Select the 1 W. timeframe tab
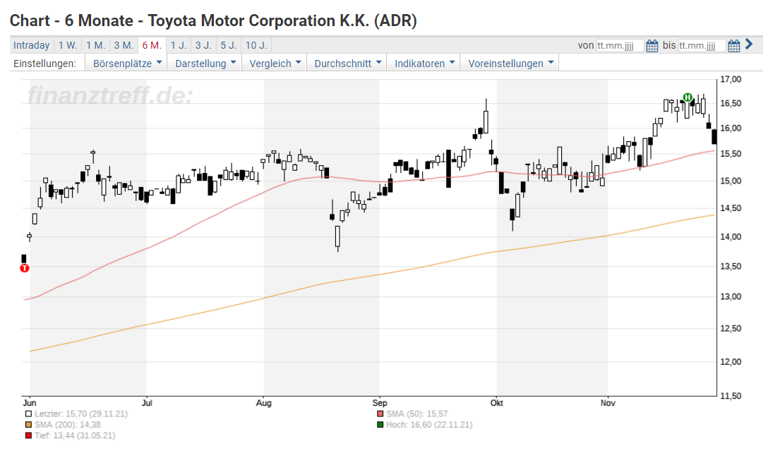 pyautogui.click(x=68, y=46)
